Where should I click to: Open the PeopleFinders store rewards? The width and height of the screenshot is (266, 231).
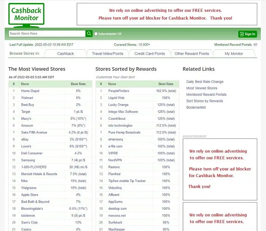119,91
